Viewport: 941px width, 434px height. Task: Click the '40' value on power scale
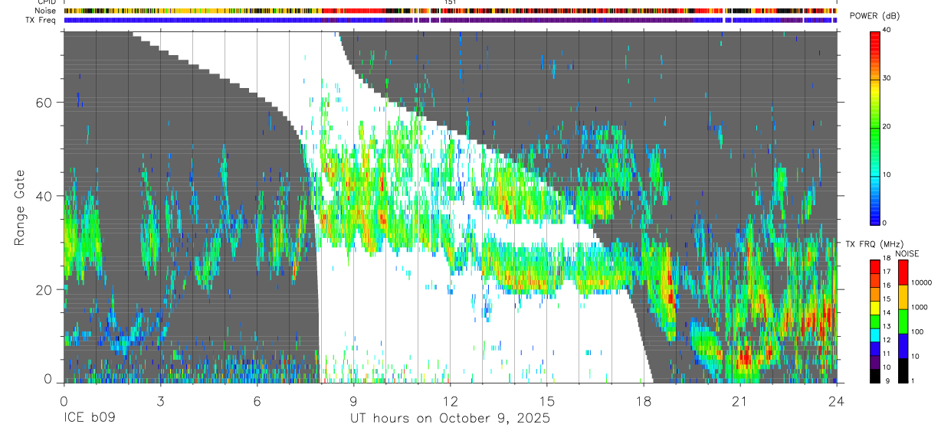pos(888,31)
